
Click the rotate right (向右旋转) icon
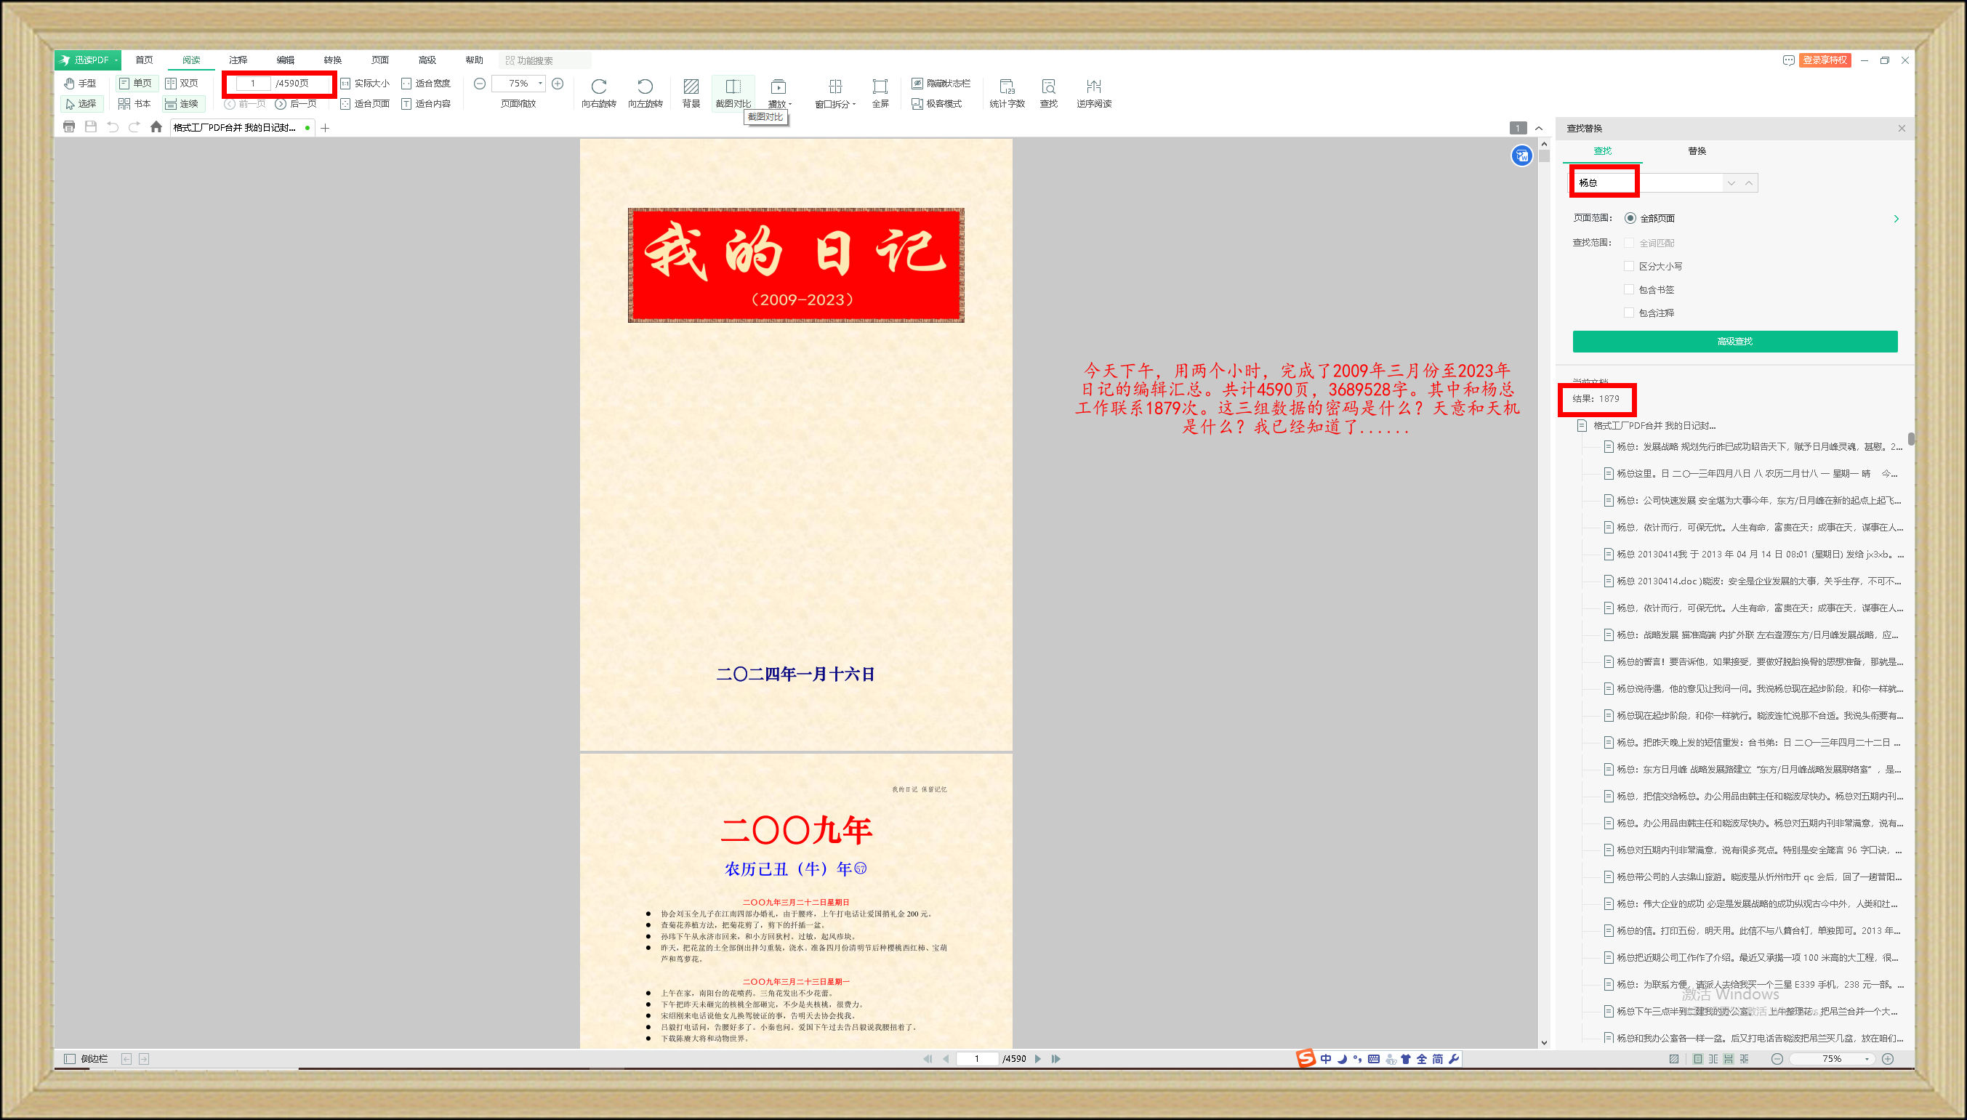[598, 87]
